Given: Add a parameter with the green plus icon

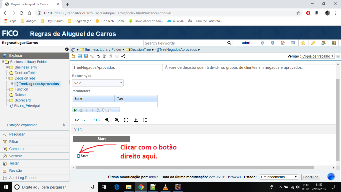Looking at the screenshot, I should [x=75, y=110].
